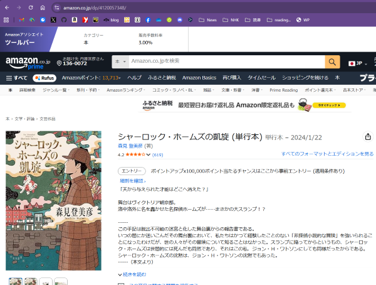This screenshot has width=376, height=285.
Task: Open the 文芸作品 breadcrumb link
Action: coord(47,119)
